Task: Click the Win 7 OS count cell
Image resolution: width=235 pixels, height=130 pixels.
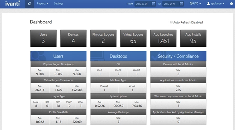Action: click(100, 72)
